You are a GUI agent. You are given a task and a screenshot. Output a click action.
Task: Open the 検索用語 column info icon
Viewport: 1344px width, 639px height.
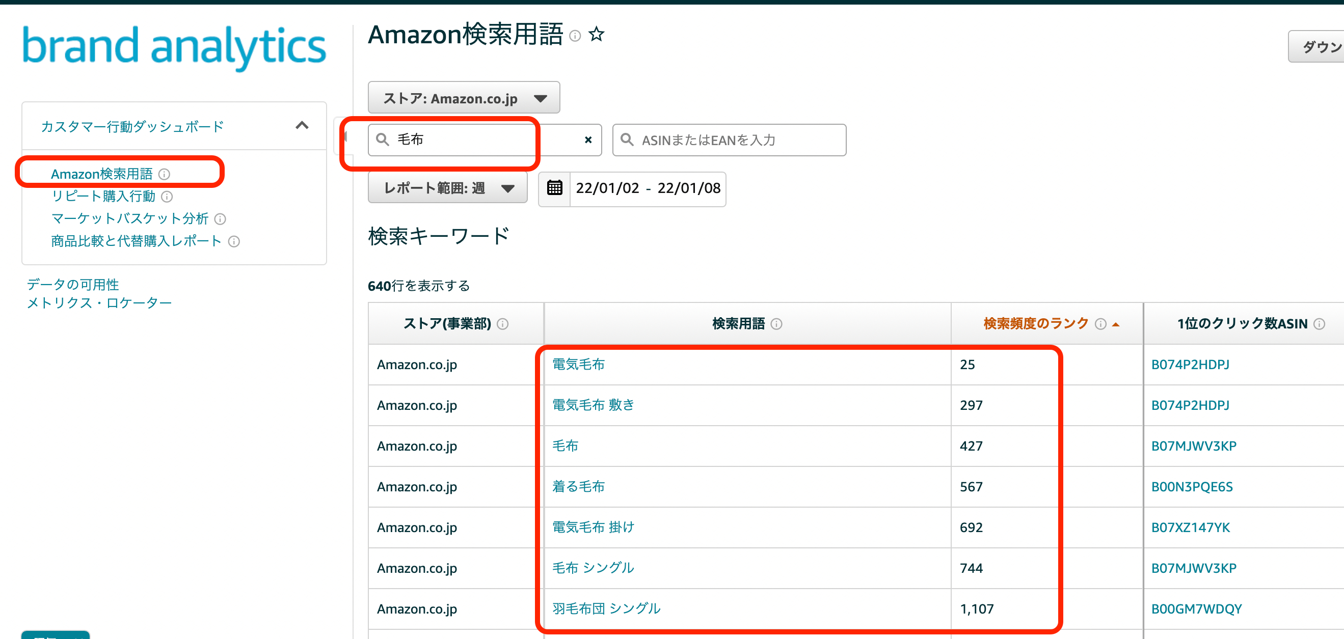click(x=777, y=324)
